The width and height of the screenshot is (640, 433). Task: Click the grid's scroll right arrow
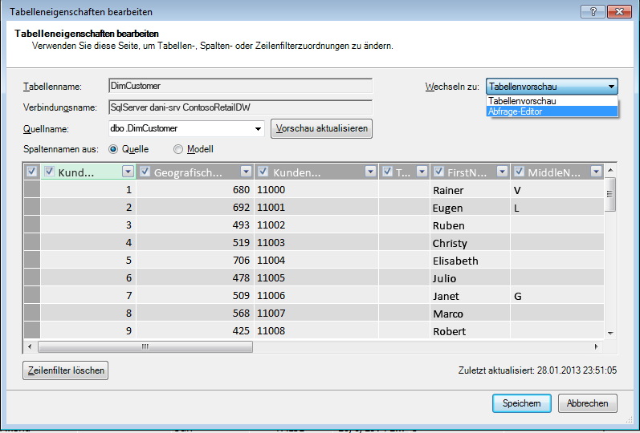tap(597, 347)
